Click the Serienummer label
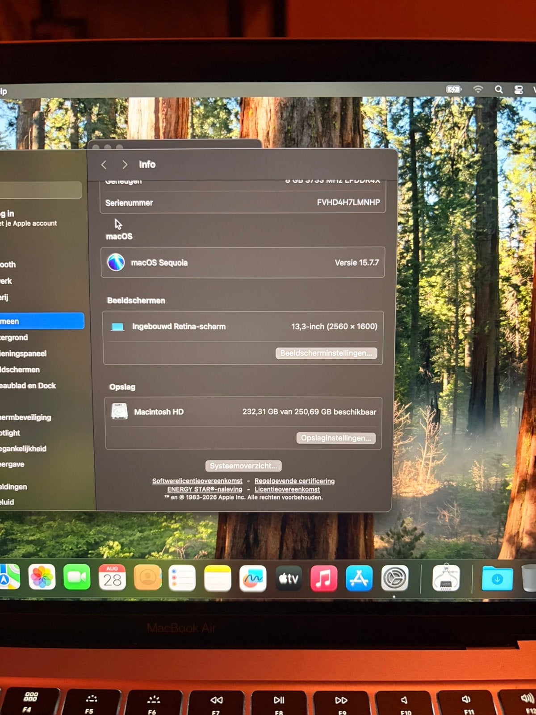The height and width of the screenshot is (715, 536). pos(129,203)
